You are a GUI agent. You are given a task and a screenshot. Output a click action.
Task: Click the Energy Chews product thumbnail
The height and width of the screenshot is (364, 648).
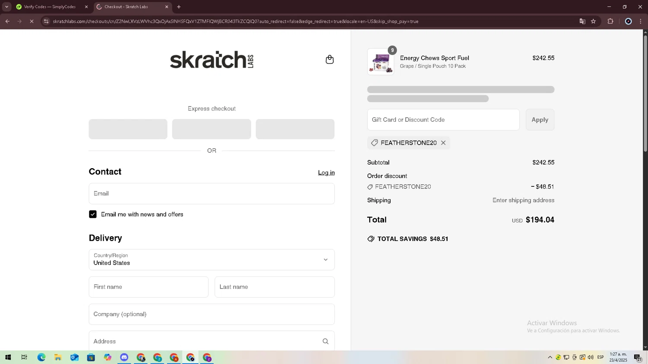pyautogui.click(x=381, y=62)
